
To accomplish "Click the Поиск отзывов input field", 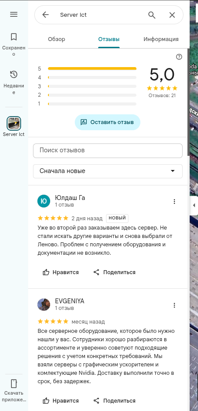I will (108, 151).
